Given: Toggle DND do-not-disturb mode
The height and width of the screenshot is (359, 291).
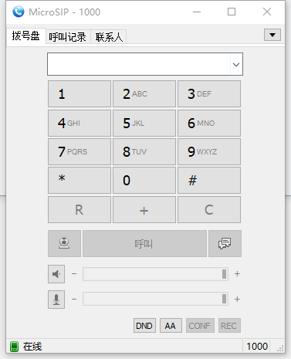Looking at the screenshot, I should coord(144,326).
